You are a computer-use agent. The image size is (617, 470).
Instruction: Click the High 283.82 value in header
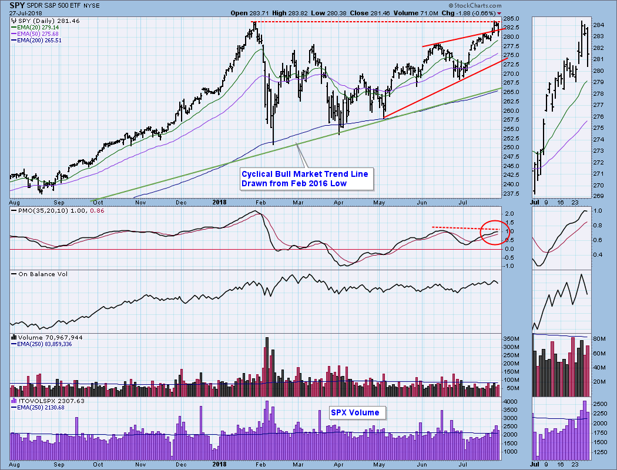(x=291, y=13)
